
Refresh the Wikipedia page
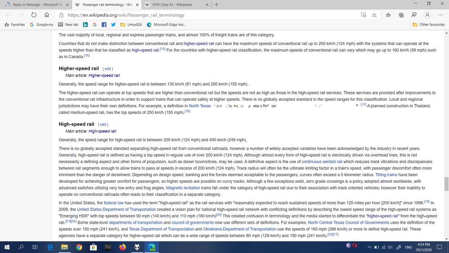(x=34, y=15)
